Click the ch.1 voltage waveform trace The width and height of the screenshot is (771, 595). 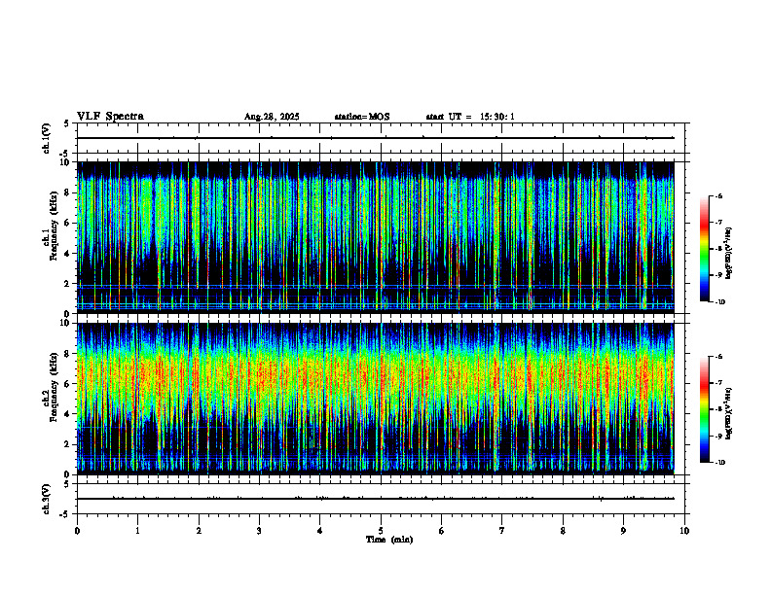coord(376,138)
